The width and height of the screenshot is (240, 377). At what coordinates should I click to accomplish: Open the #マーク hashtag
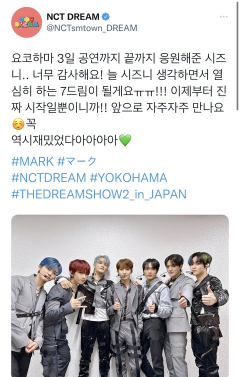click(76, 161)
